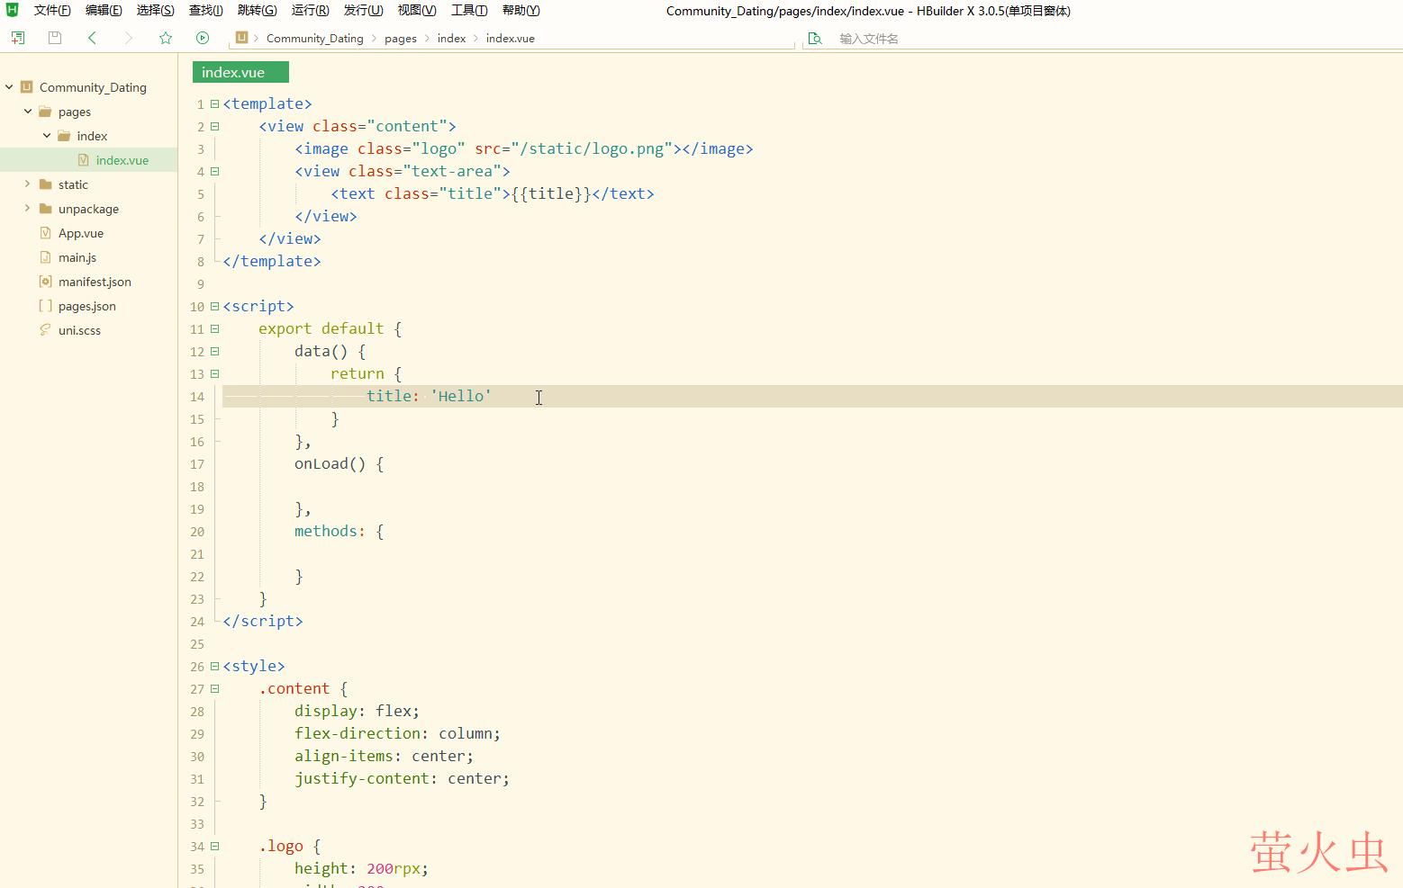1403x888 pixels.
Task: Expand the unpackage folder chevron
Action: pyautogui.click(x=28, y=209)
